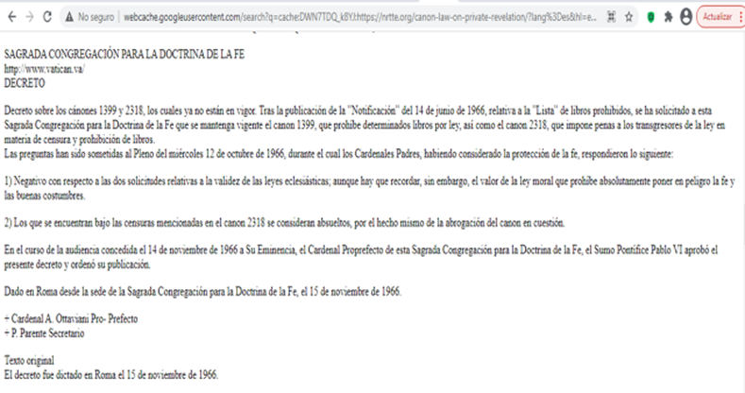Open the Chrome three-dot menu
Screen dimensions: 745x393
coord(739,17)
